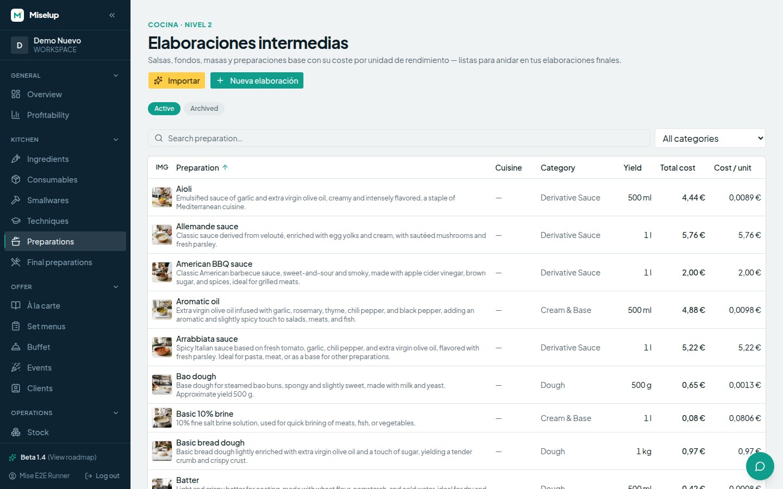Viewport: 783px width, 489px height.
Task: Collapse the sidebar with double-chevron icon
Action: (x=112, y=15)
